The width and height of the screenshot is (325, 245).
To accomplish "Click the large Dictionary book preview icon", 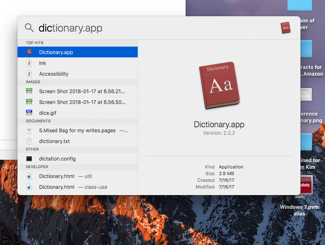I will (x=219, y=85).
